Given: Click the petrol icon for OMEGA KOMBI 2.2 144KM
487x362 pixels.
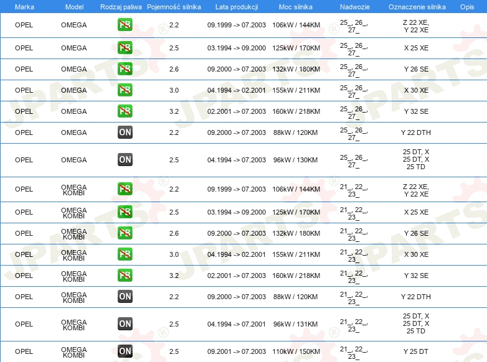Looking at the screenshot, I should click(125, 189).
